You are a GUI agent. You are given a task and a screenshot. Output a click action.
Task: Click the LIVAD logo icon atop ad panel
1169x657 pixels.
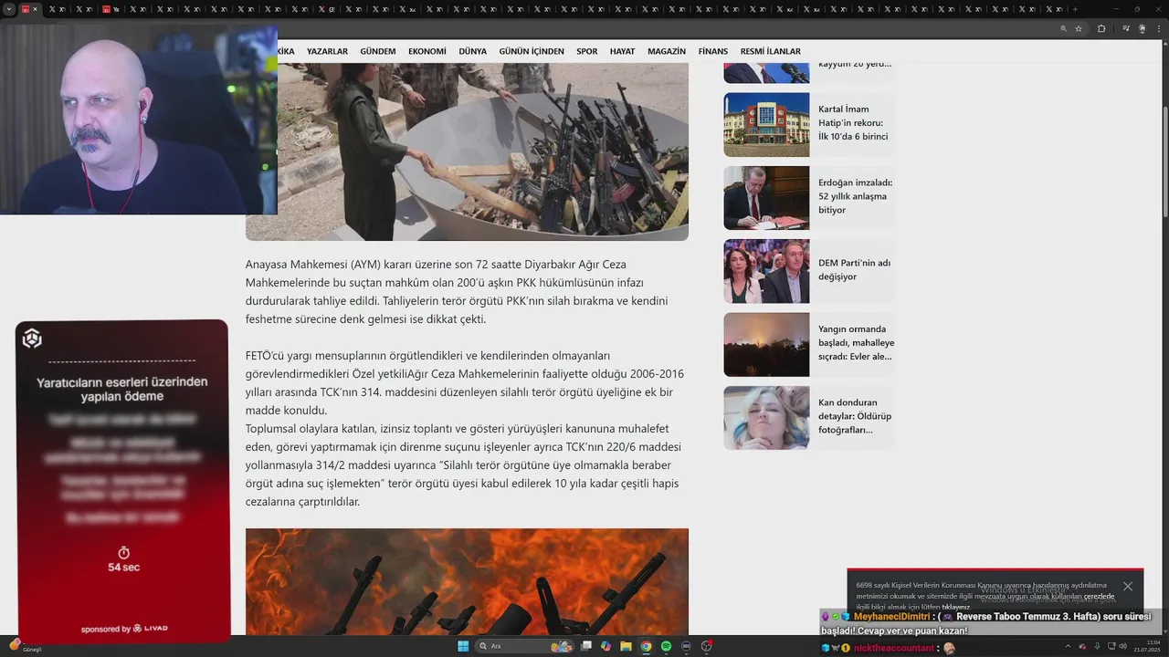pyautogui.click(x=32, y=339)
